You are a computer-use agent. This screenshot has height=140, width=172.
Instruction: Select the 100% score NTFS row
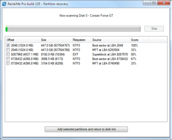click(86, 45)
